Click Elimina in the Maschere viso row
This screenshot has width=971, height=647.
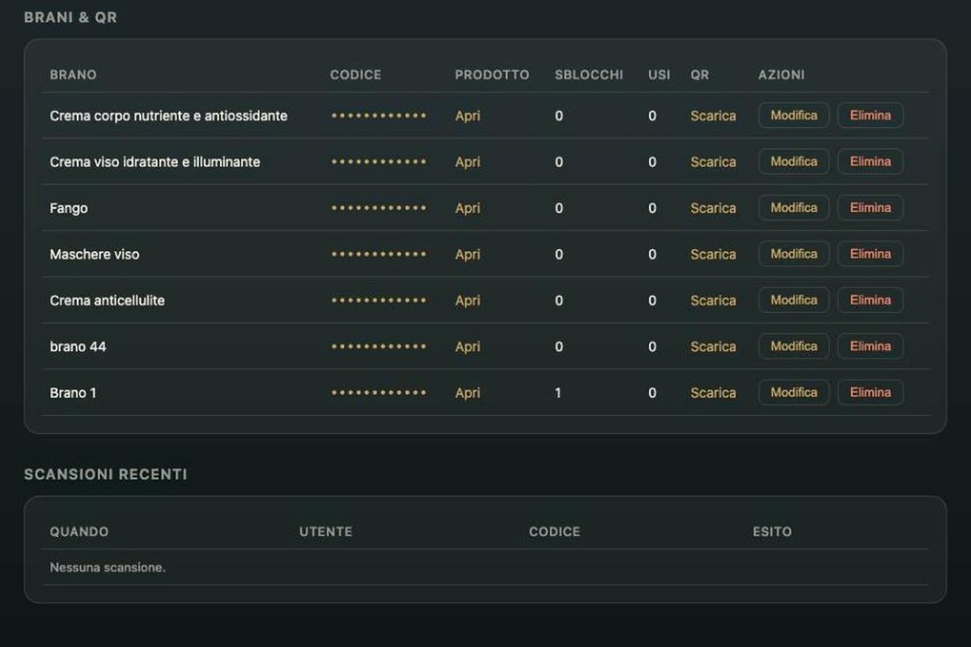(x=870, y=254)
